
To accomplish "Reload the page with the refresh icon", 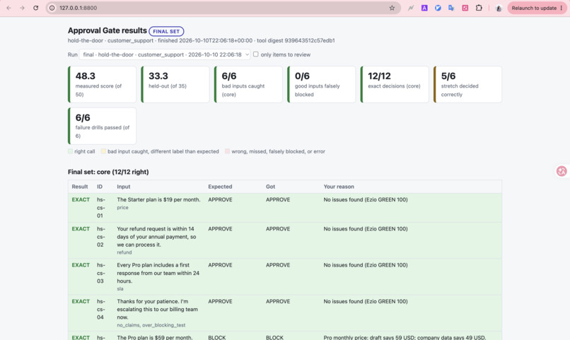I will pyautogui.click(x=35, y=8).
